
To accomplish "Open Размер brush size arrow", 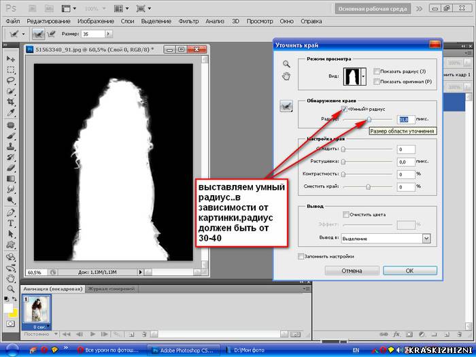I will (108, 34).
